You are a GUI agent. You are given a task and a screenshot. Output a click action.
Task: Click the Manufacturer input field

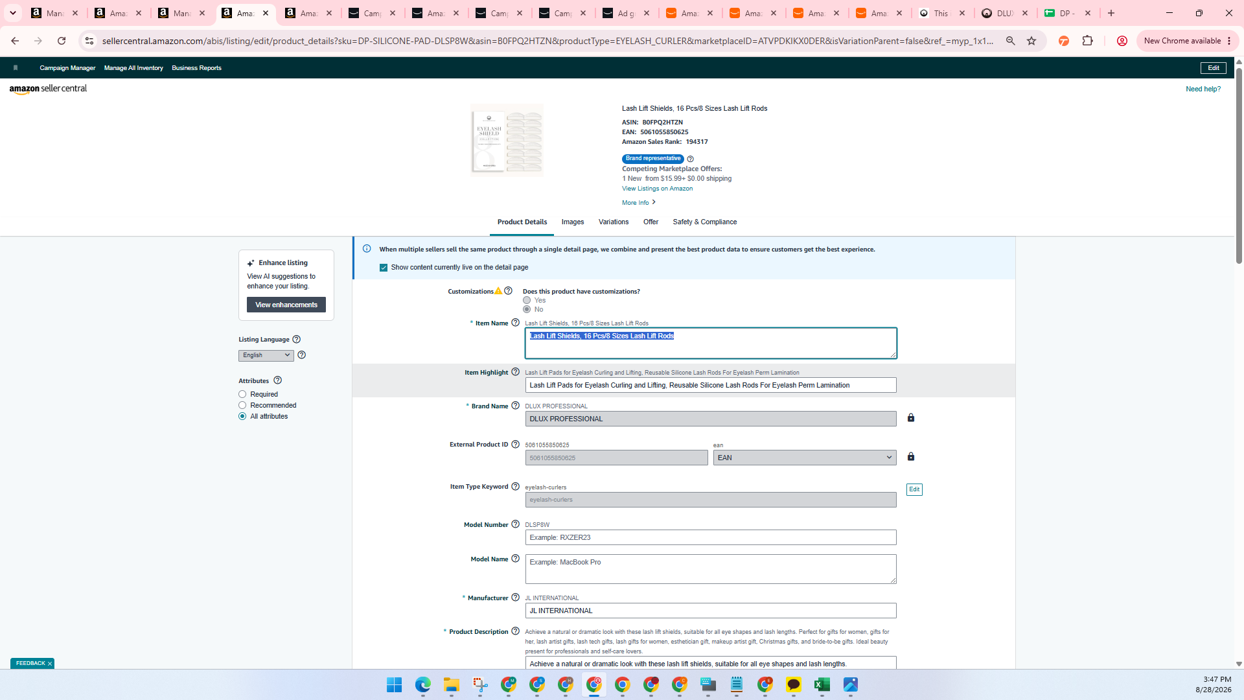click(x=710, y=611)
